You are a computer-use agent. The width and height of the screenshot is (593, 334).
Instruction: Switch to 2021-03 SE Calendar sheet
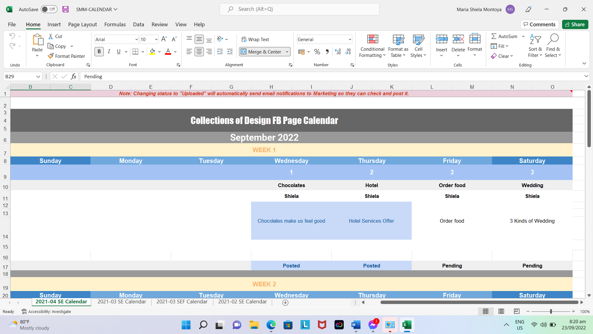pyautogui.click(x=122, y=302)
